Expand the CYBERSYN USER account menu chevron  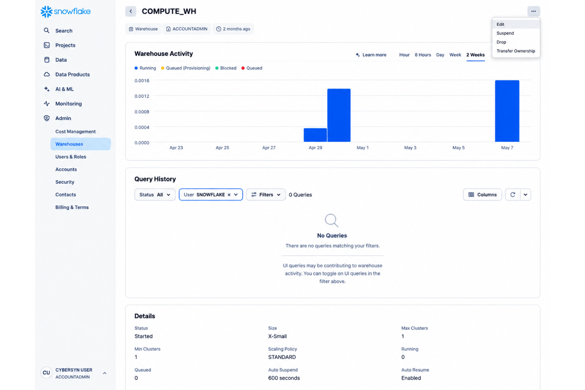pos(105,373)
